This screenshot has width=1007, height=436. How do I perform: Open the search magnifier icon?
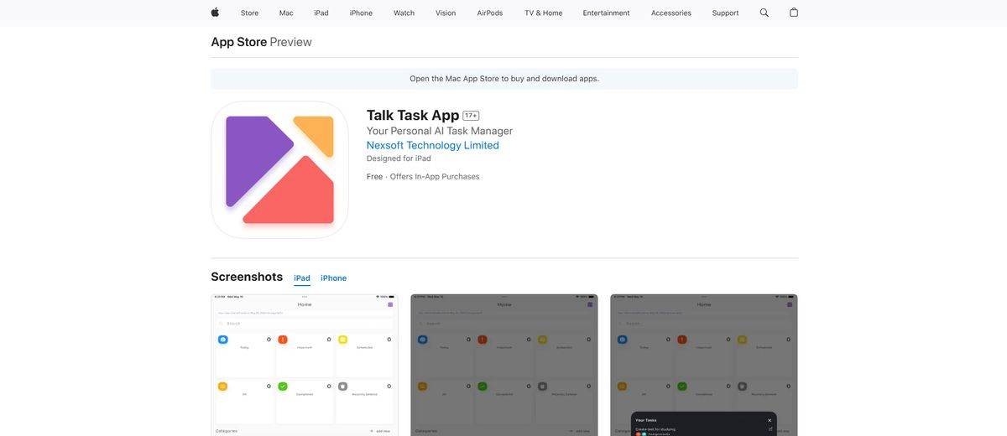pos(764,13)
